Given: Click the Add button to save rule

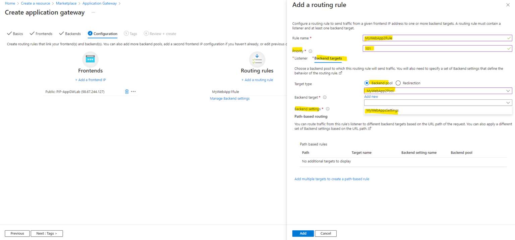Looking at the screenshot, I should click(x=303, y=233).
